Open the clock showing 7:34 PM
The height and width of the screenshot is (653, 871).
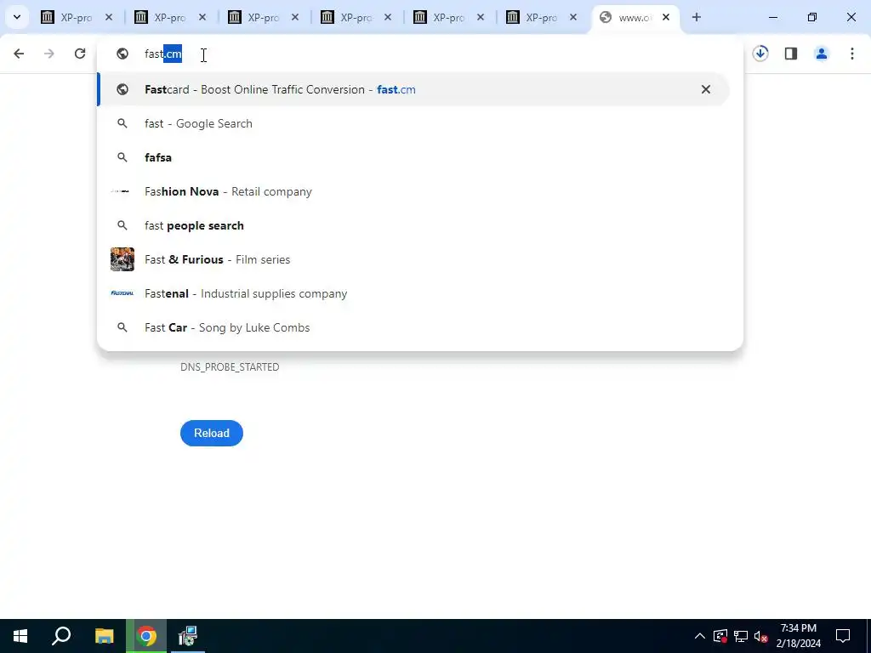tap(798, 636)
